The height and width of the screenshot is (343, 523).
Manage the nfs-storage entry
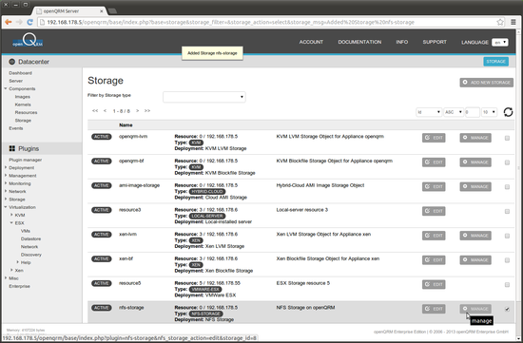point(475,309)
